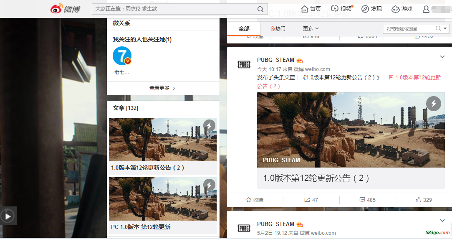Viewport: 452px width, 239px height.
Task: Open 发现 discover section in navigation
Action: pyautogui.click(x=371, y=9)
